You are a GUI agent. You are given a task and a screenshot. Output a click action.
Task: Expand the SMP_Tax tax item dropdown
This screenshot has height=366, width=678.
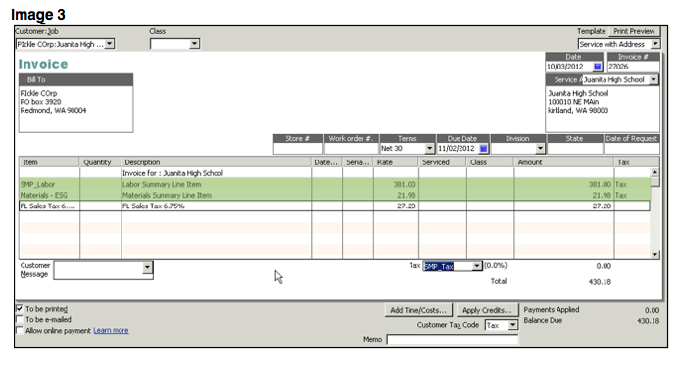(477, 266)
